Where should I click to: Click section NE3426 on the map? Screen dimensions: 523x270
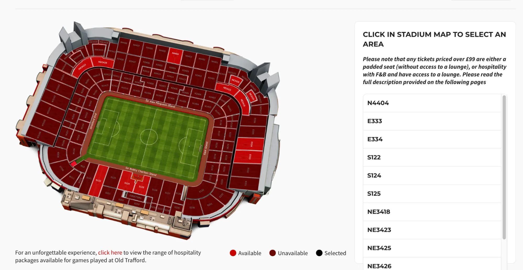235,81
